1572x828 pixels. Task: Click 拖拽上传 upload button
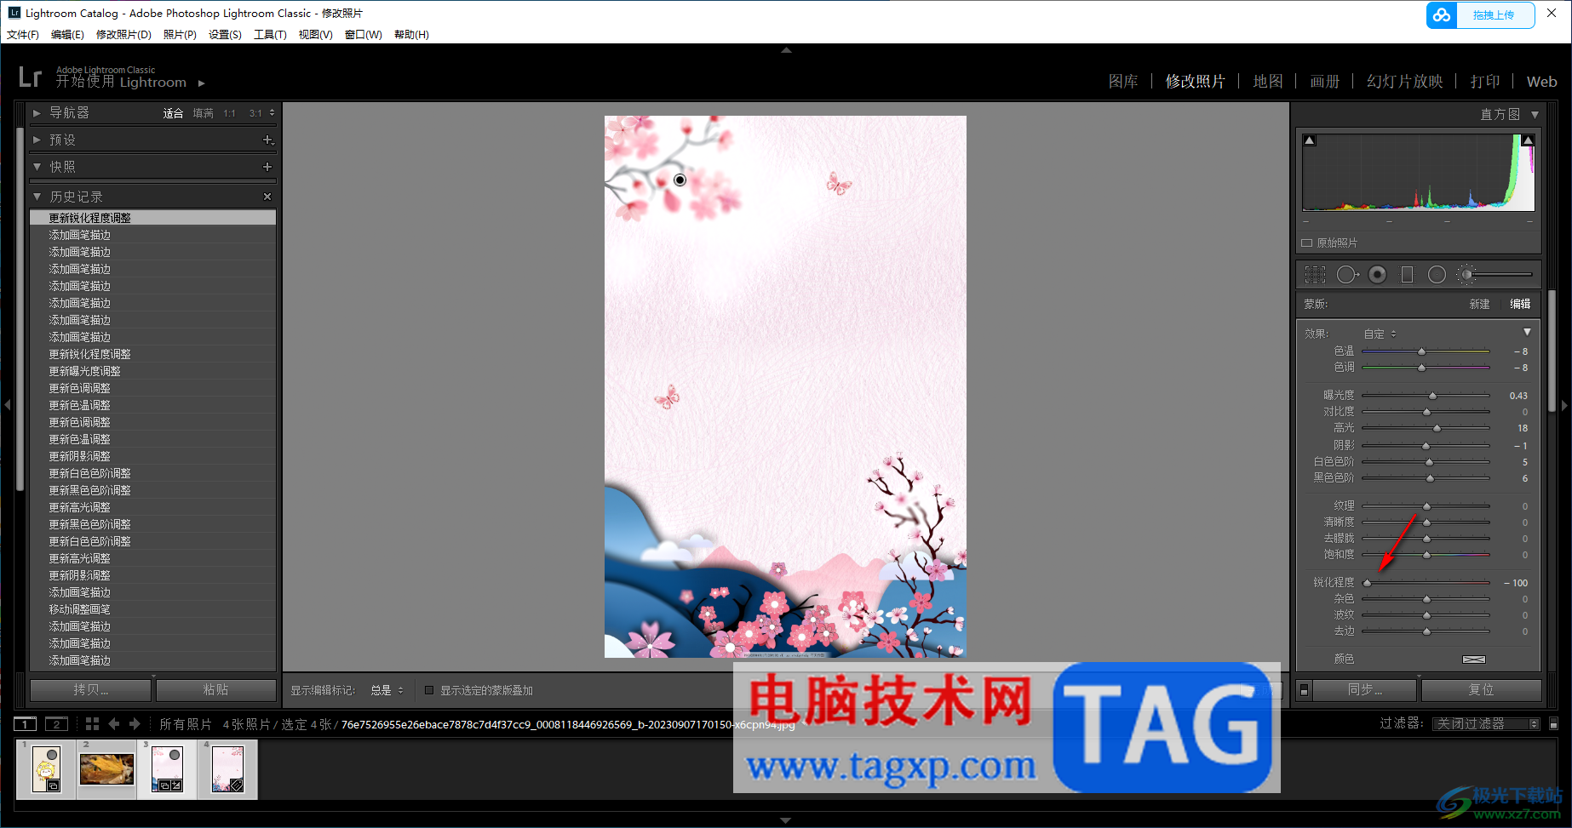click(x=1494, y=15)
